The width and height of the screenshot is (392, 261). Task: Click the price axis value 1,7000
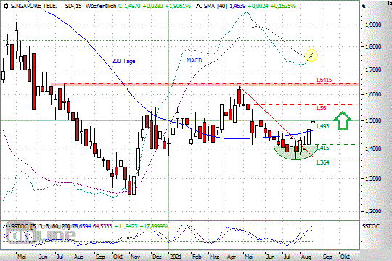point(373,70)
